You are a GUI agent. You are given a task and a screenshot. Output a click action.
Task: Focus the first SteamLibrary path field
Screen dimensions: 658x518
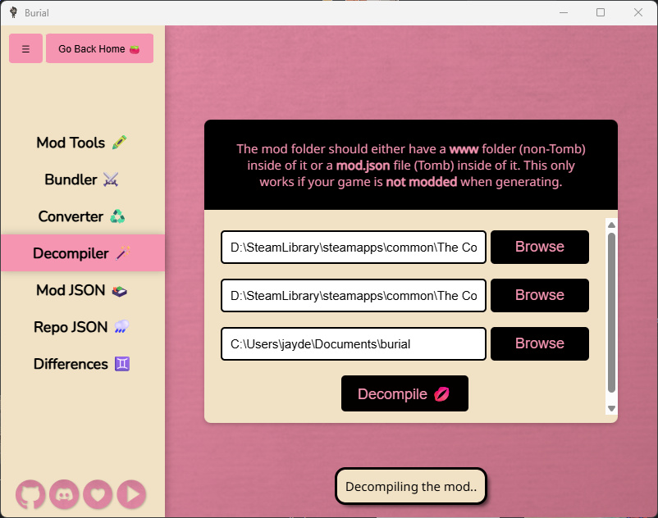(354, 247)
